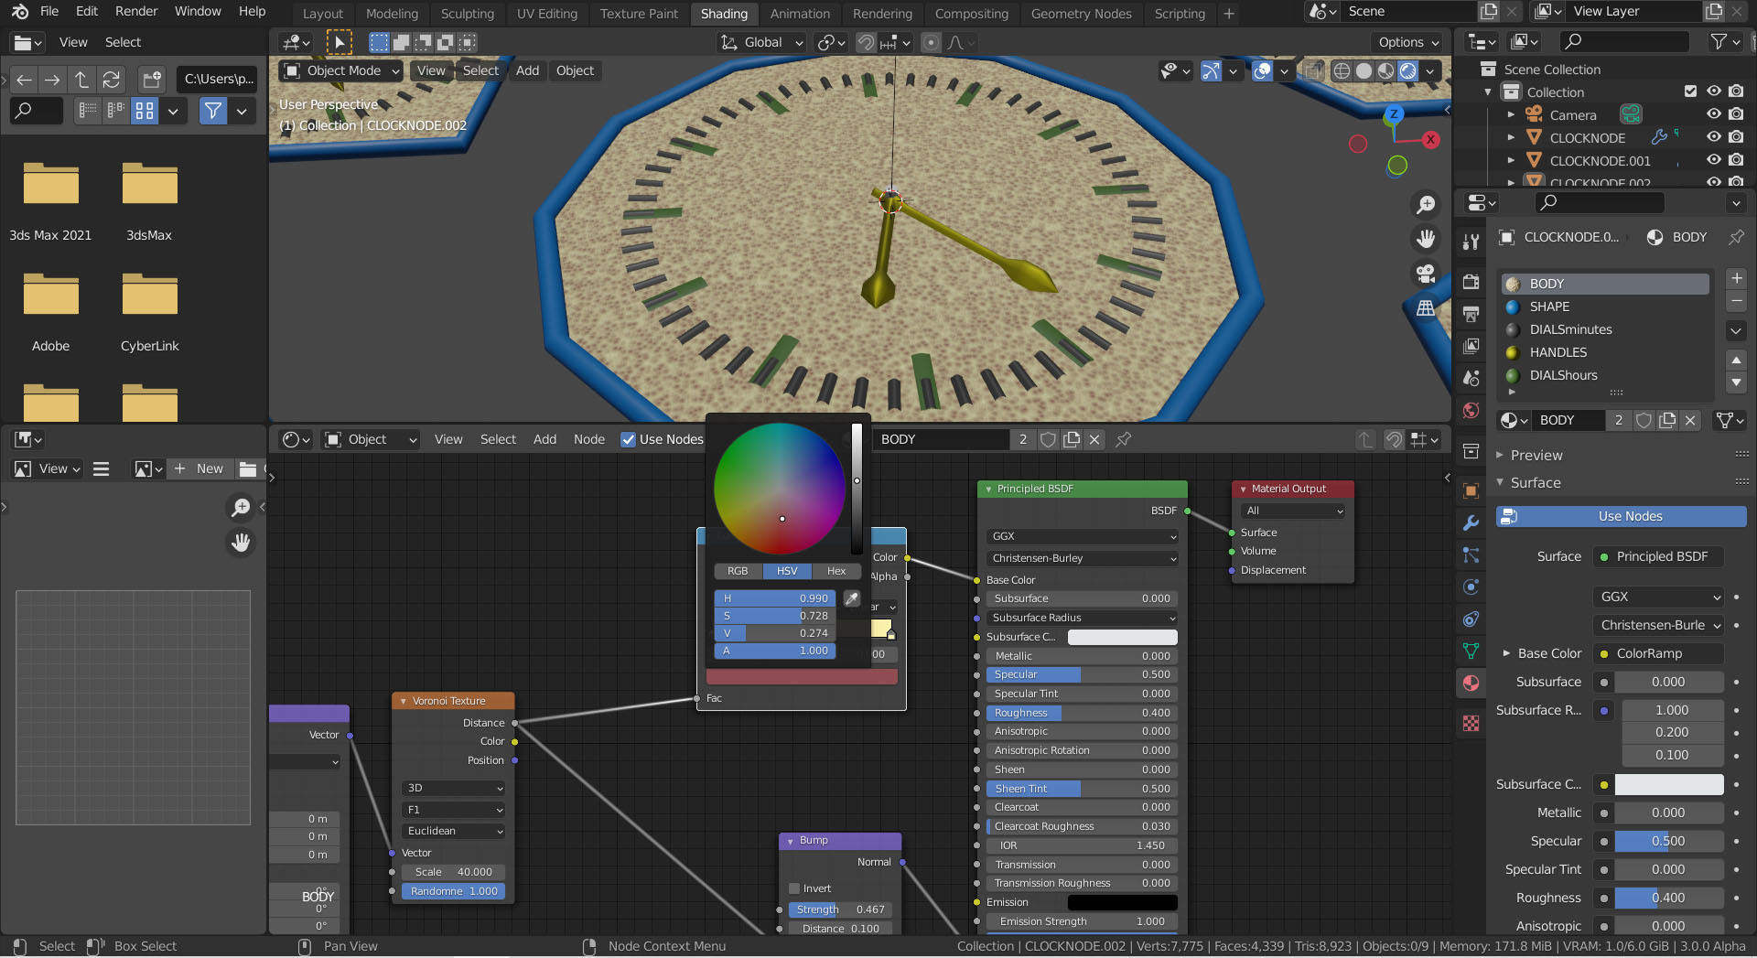Viewport: 1757px width, 958px height.
Task: Open the Render properties tab icon
Action: 1471,282
